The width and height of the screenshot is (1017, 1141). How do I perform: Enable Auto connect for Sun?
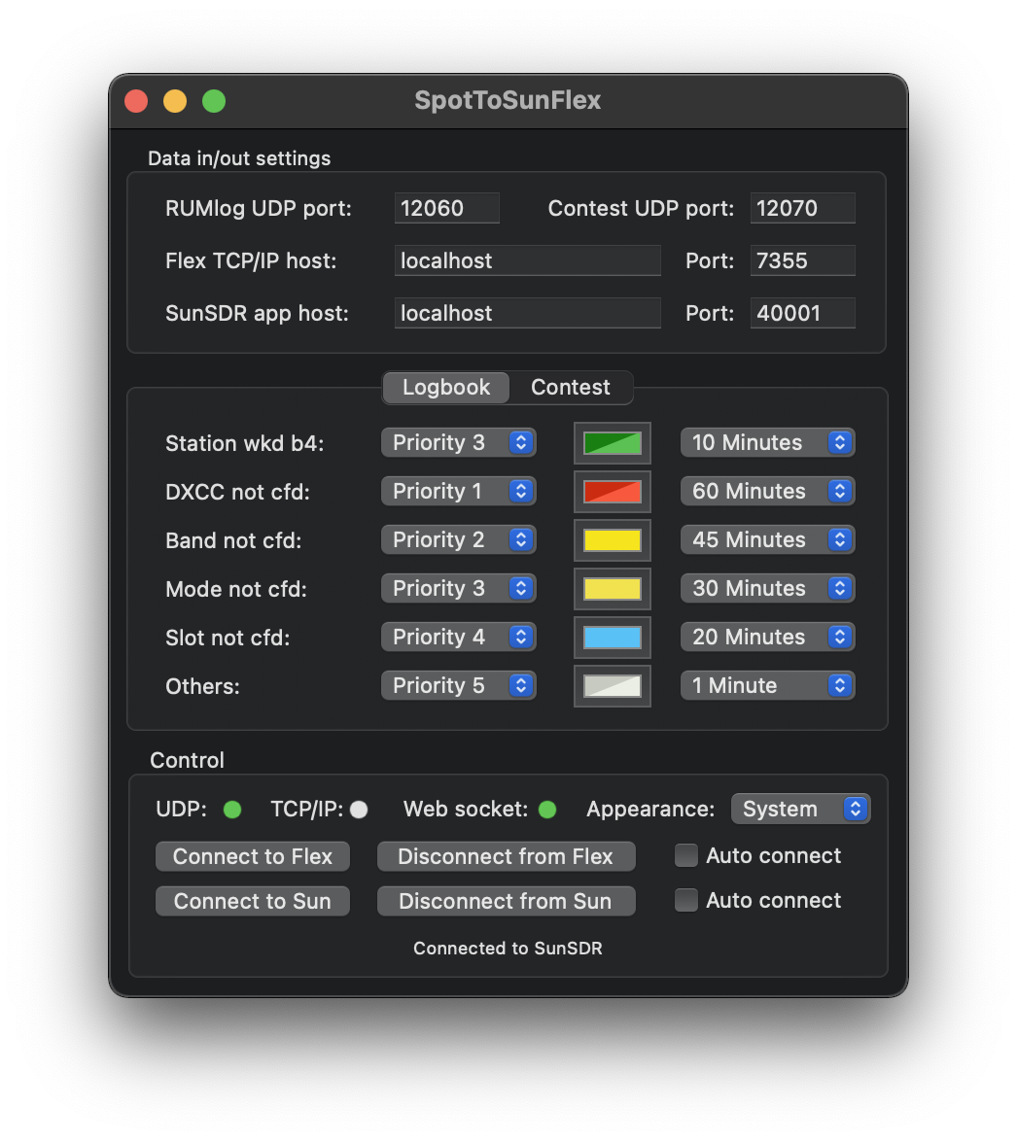685,900
